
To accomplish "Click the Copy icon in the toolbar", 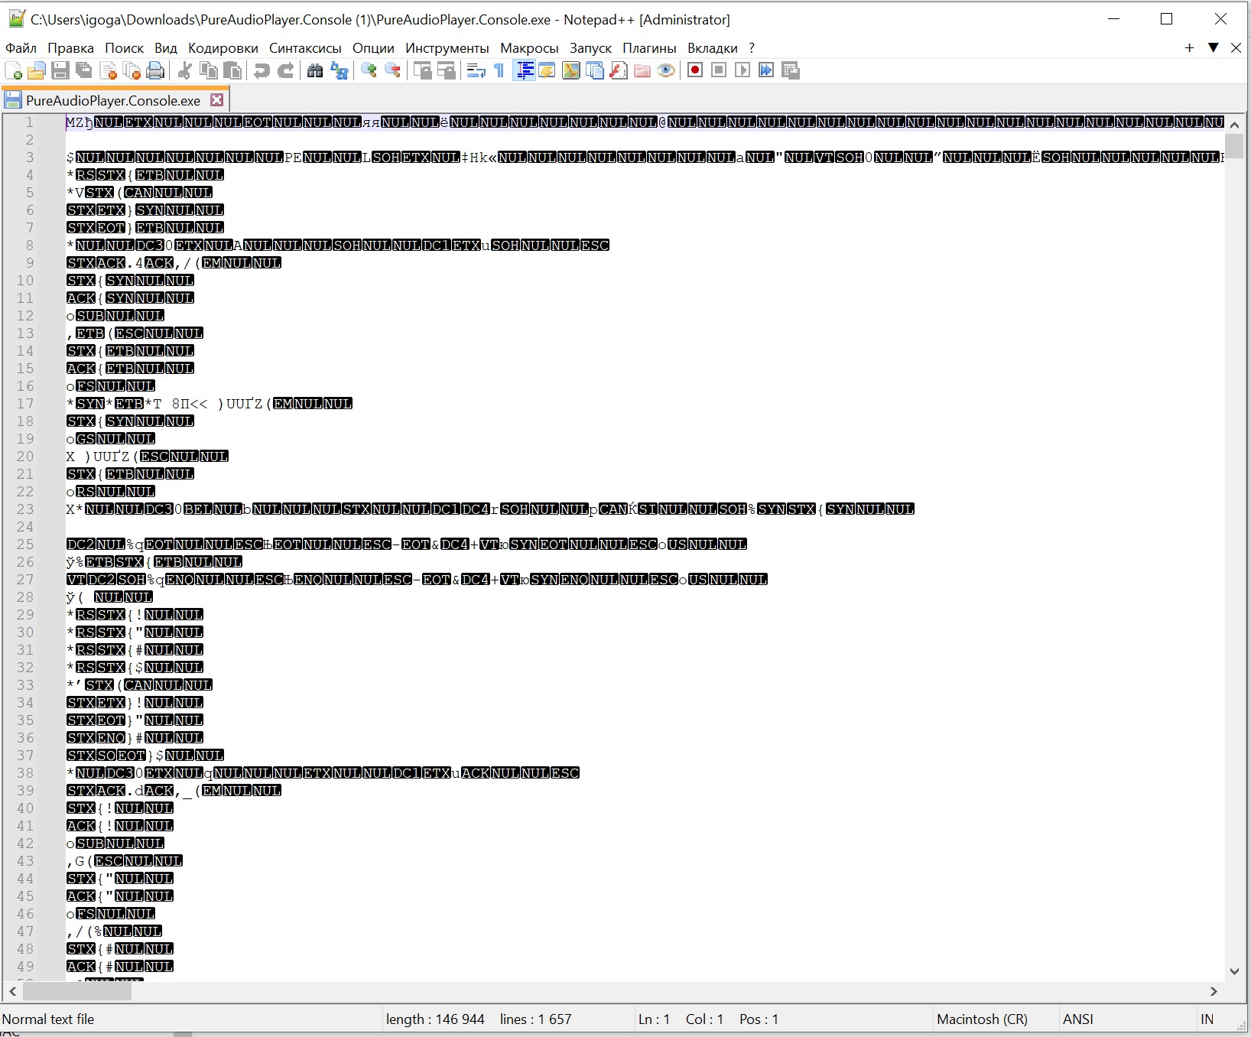I will point(208,71).
